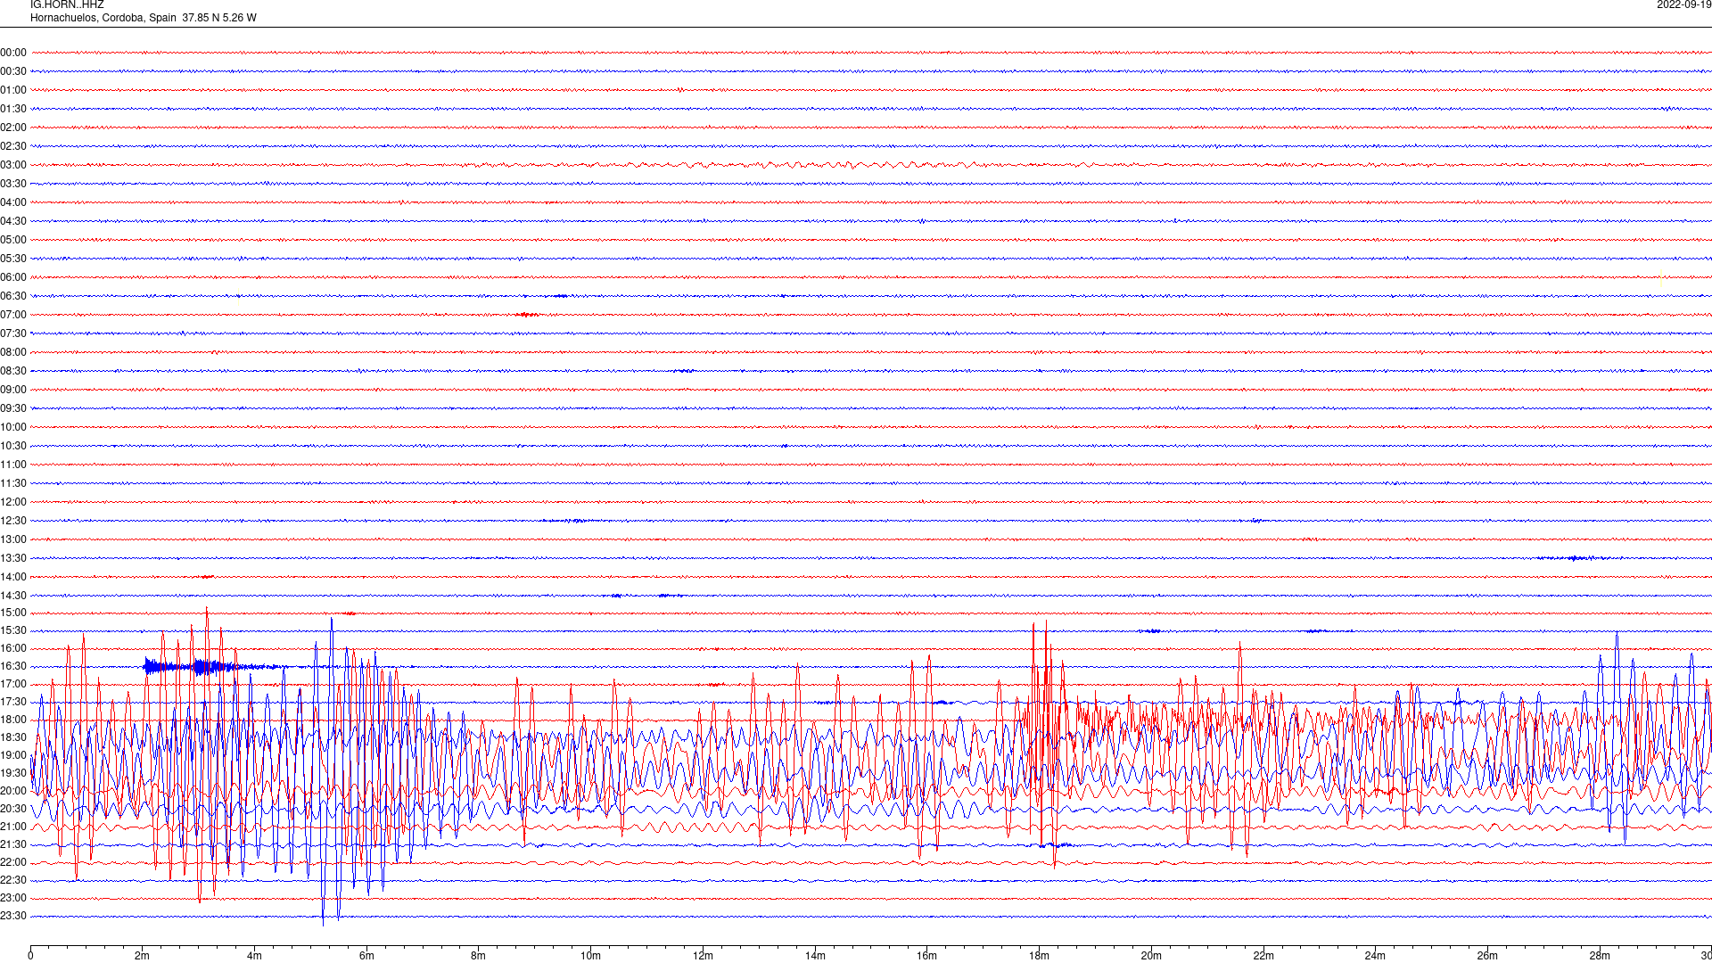Click the 6m tick on time axis
The image size is (1712, 963).
coord(366,956)
